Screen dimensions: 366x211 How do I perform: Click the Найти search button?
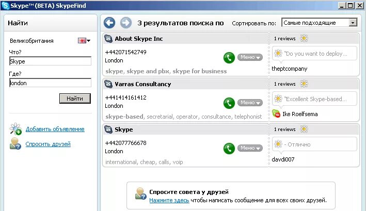[x=75, y=99]
